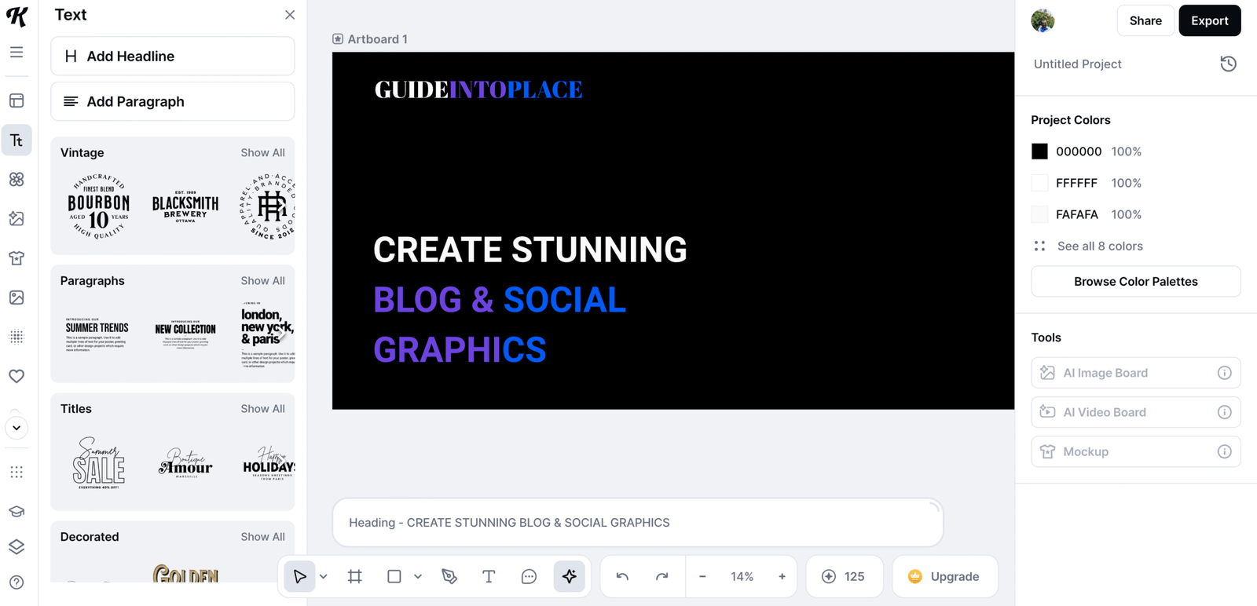Undo the last action
The width and height of the screenshot is (1257, 606).
pyautogui.click(x=622, y=576)
